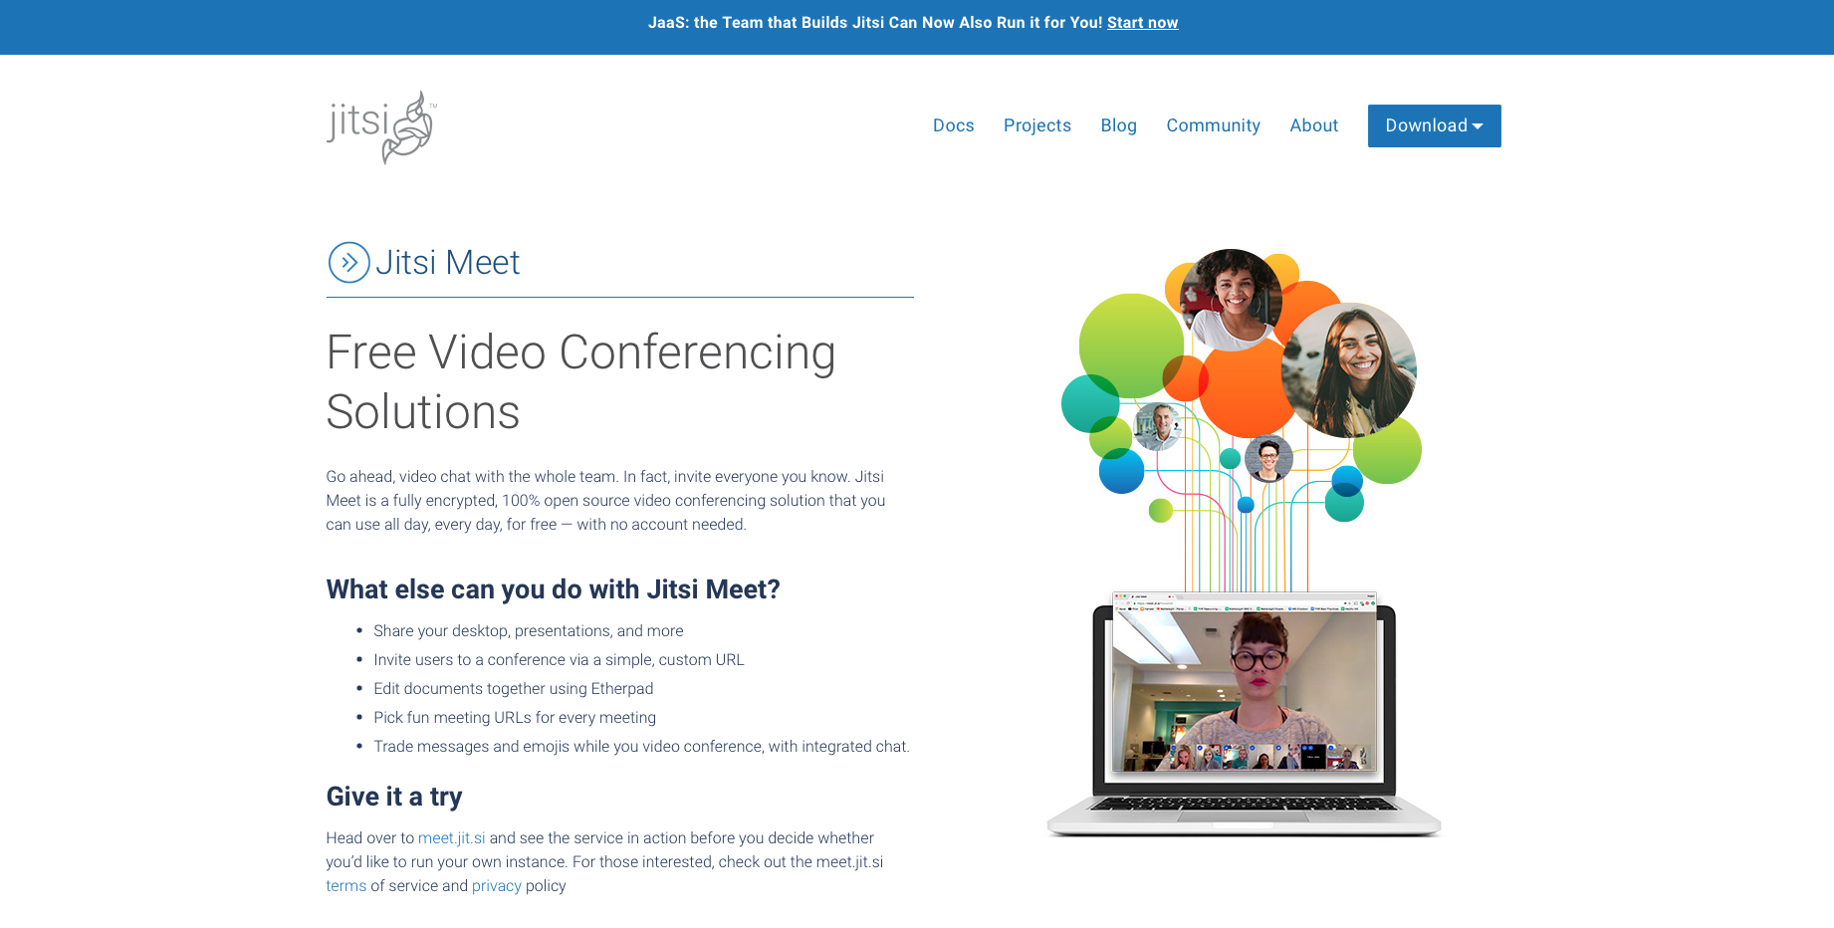Click the laptop video conference image
The height and width of the screenshot is (928, 1834).
1244,713
